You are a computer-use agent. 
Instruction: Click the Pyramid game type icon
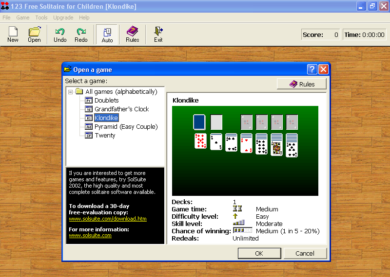[x=89, y=127]
